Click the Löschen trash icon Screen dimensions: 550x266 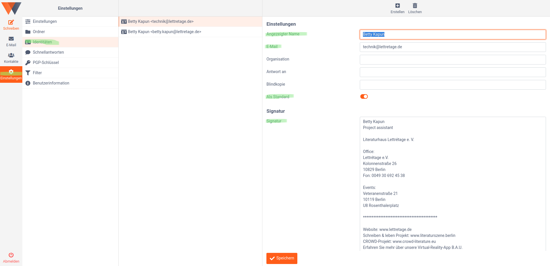coord(415,5)
